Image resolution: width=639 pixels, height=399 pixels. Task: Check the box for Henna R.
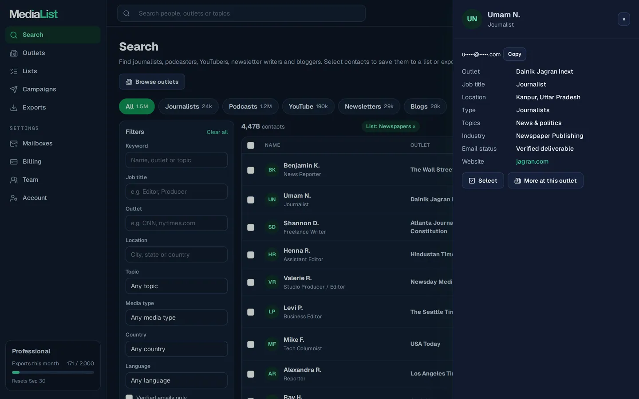tap(251, 255)
